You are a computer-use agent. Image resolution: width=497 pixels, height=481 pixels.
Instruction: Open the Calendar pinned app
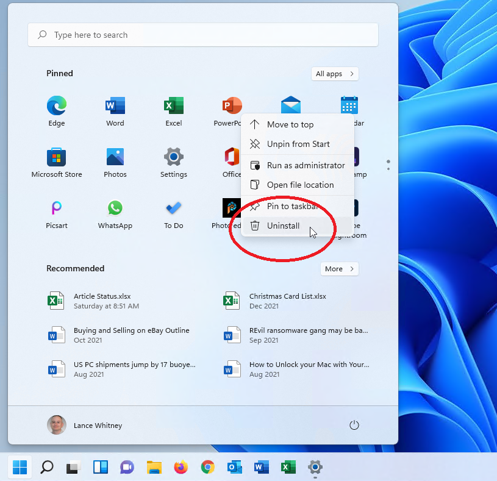349,105
